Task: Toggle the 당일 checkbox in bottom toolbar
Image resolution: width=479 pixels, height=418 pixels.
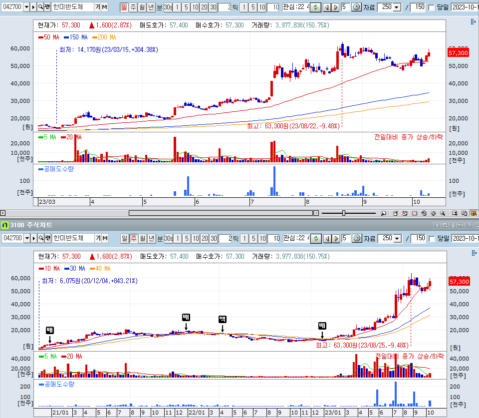Action: (432, 239)
